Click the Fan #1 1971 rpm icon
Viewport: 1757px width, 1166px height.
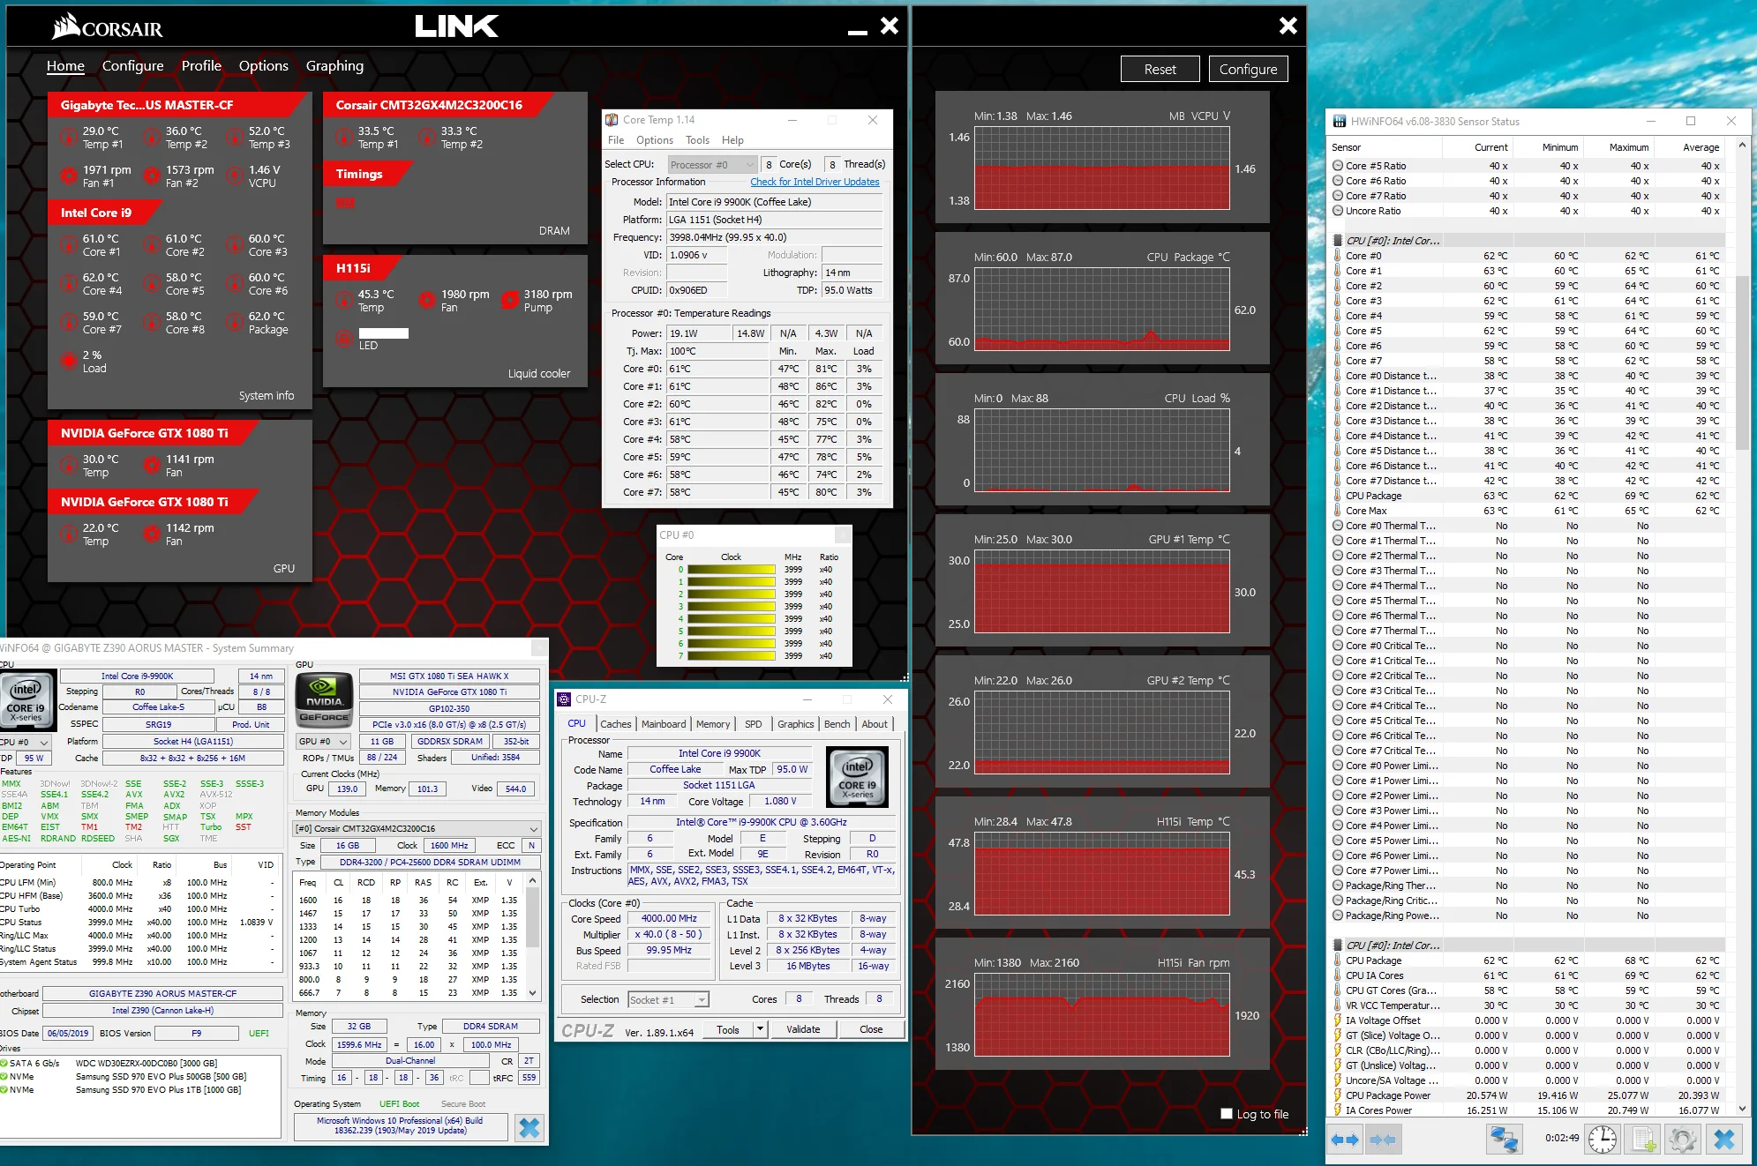69,176
